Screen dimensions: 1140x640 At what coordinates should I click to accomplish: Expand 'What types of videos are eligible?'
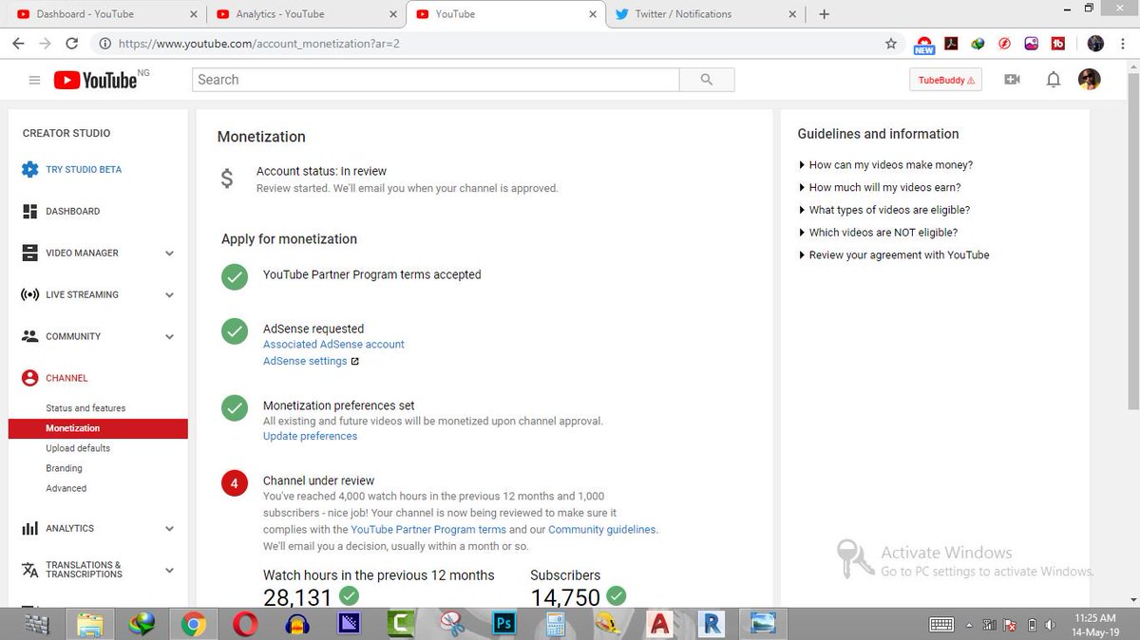point(884,211)
